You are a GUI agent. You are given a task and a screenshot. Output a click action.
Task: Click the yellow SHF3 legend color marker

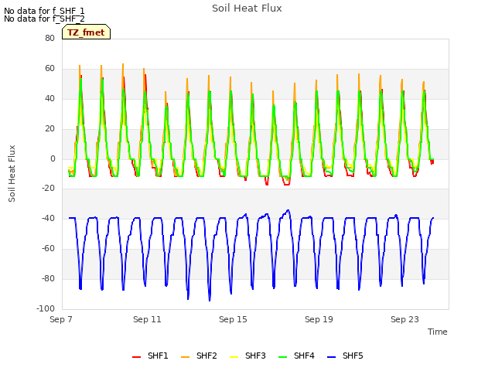tap(234, 357)
